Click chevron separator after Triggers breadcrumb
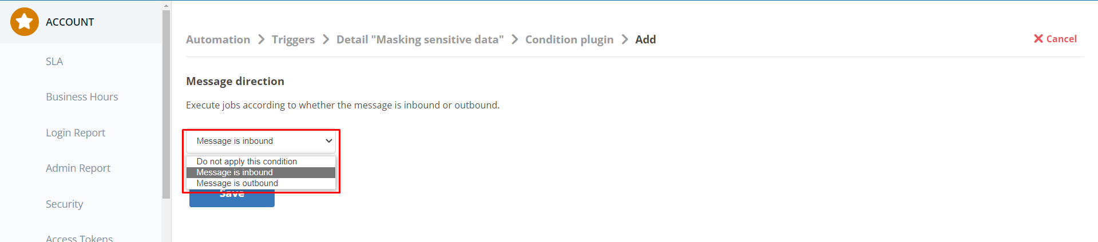 pos(326,39)
